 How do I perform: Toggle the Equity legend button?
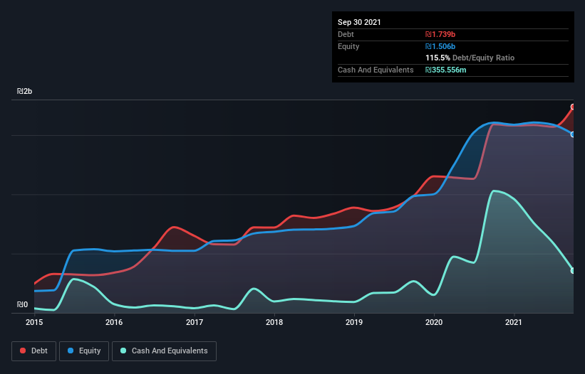[x=84, y=351]
